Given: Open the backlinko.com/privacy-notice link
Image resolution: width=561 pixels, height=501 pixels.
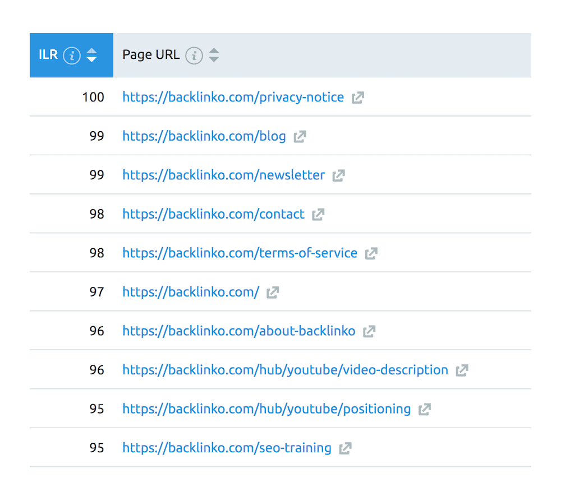Looking at the screenshot, I should point(233,97).
